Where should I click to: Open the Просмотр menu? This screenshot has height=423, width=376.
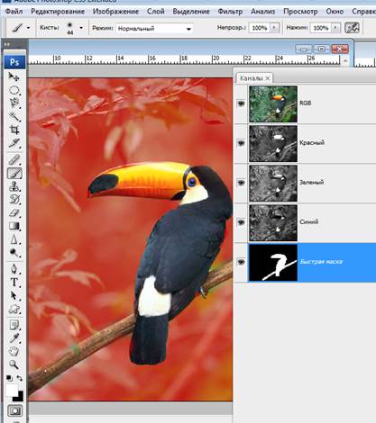[300, 12]
